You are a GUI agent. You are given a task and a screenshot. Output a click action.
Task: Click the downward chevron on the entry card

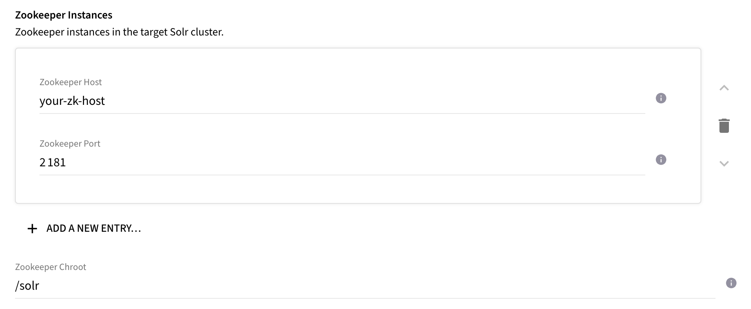724,163
